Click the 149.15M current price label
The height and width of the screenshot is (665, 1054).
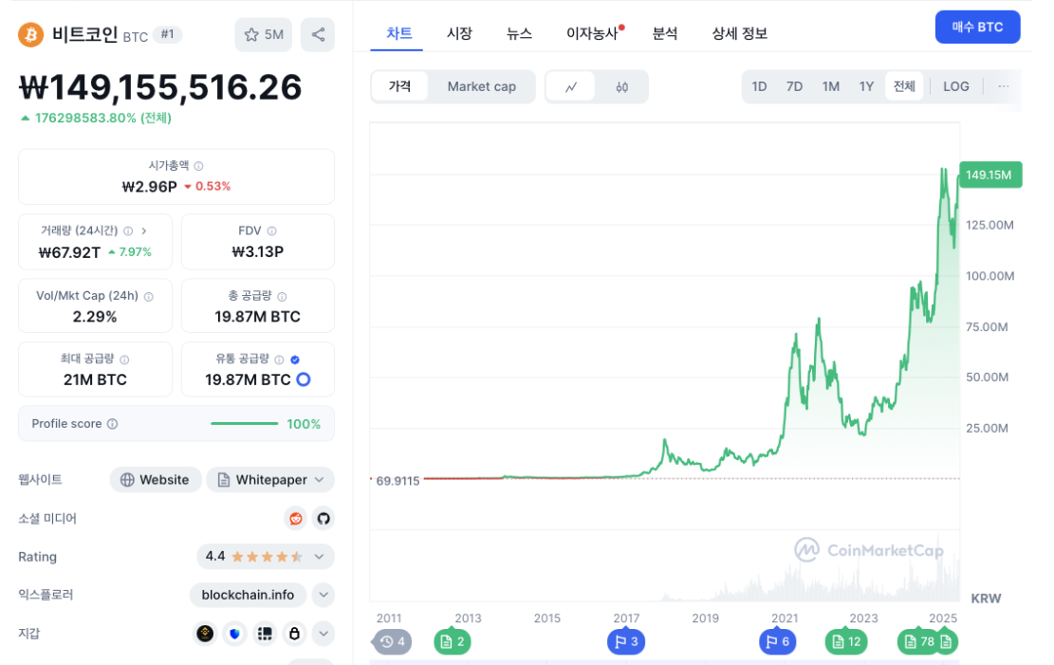(990, 175)
